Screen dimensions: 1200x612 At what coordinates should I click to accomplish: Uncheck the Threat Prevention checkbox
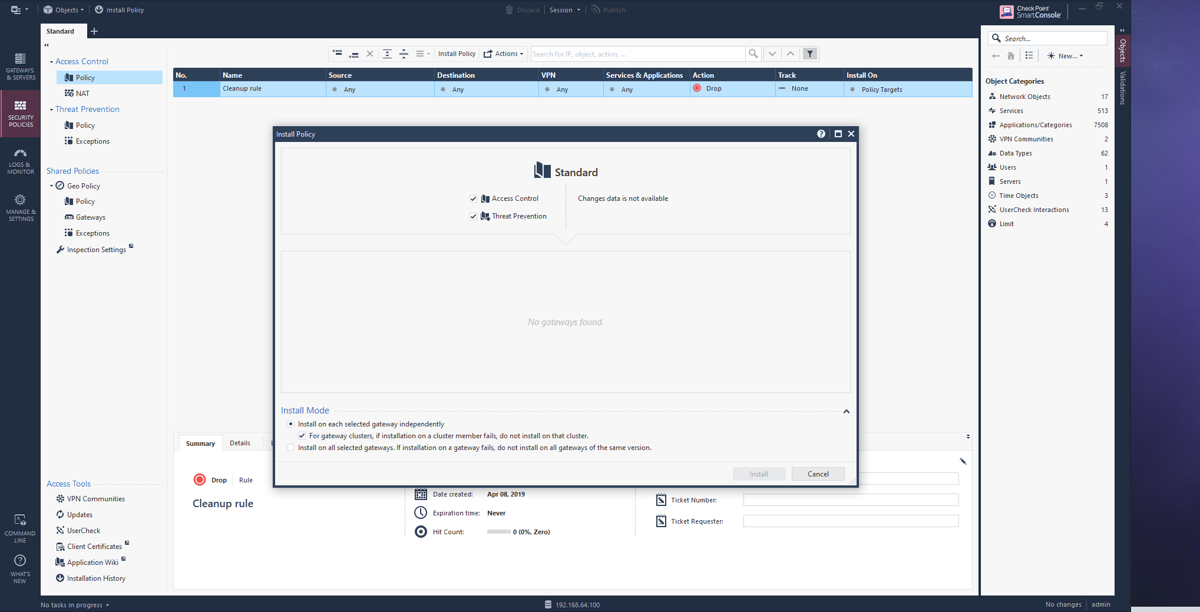tap(473, 217)
